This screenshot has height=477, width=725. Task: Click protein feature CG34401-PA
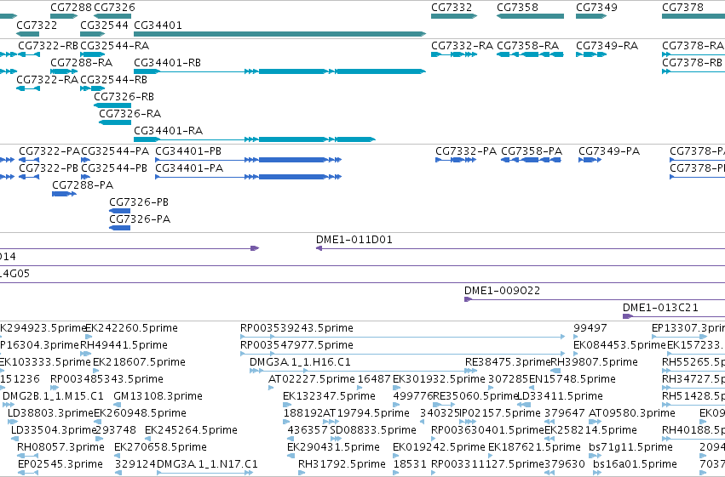(248, 177)
